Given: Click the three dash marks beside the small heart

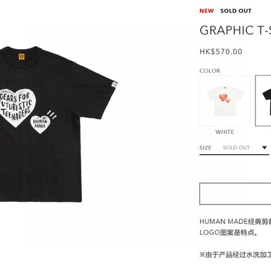Looking at the screenshot, I should point(52,114).
